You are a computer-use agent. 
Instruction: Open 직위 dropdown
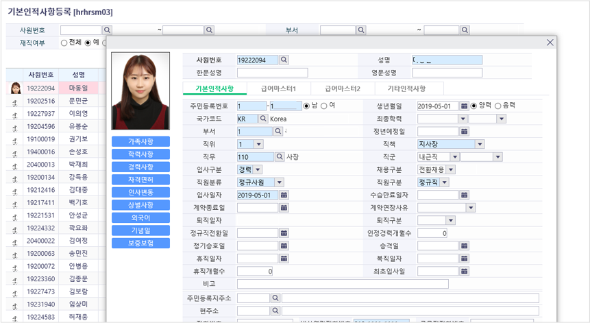(x=258, y=144)
